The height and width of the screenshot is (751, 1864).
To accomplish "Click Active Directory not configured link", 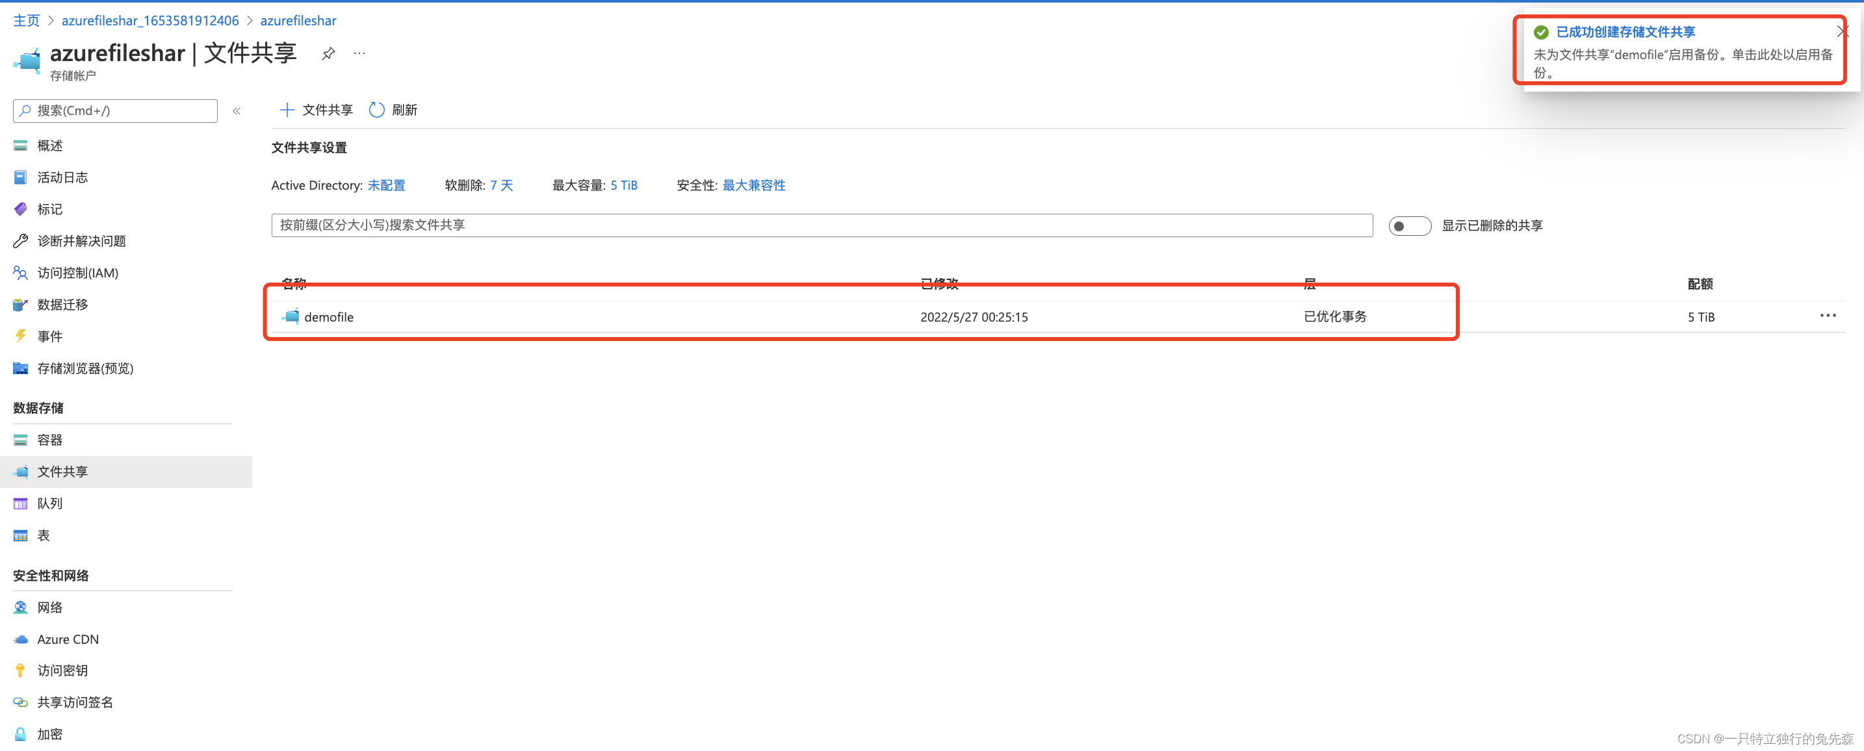I will click(x=387, y=185).
